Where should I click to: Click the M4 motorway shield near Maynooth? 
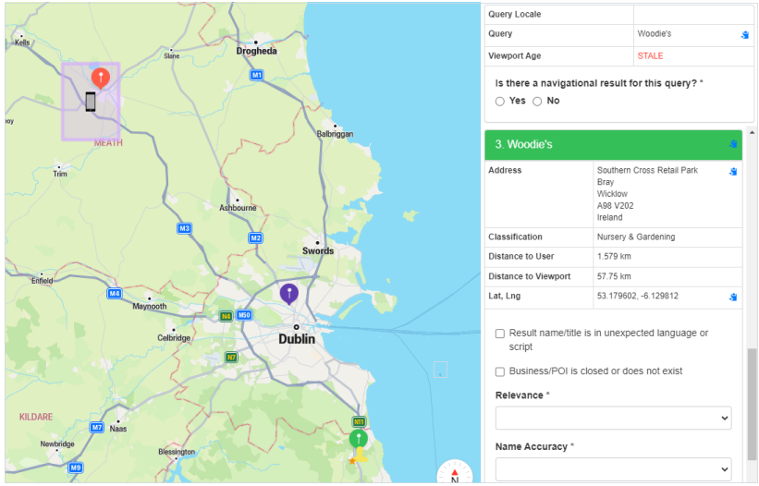coord(115,294)
